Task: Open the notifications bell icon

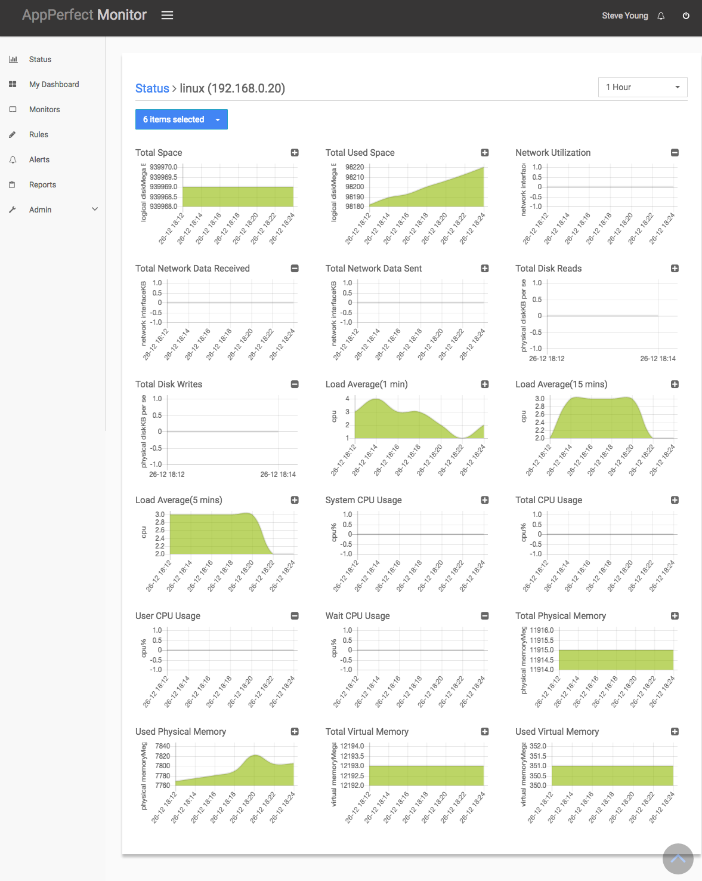Action: click(661, 16)
